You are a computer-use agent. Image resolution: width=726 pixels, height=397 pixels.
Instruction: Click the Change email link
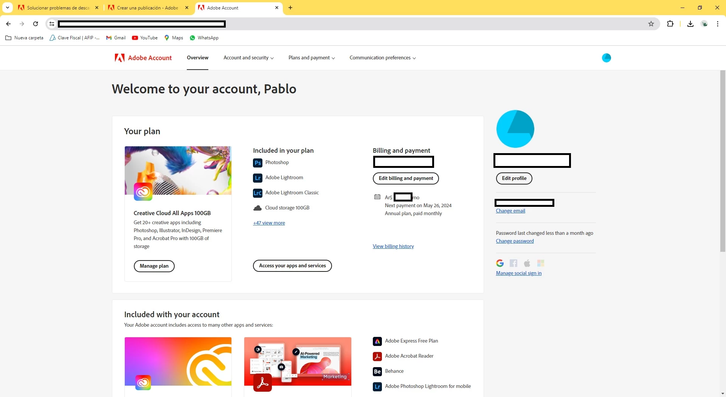pos(510,211)
